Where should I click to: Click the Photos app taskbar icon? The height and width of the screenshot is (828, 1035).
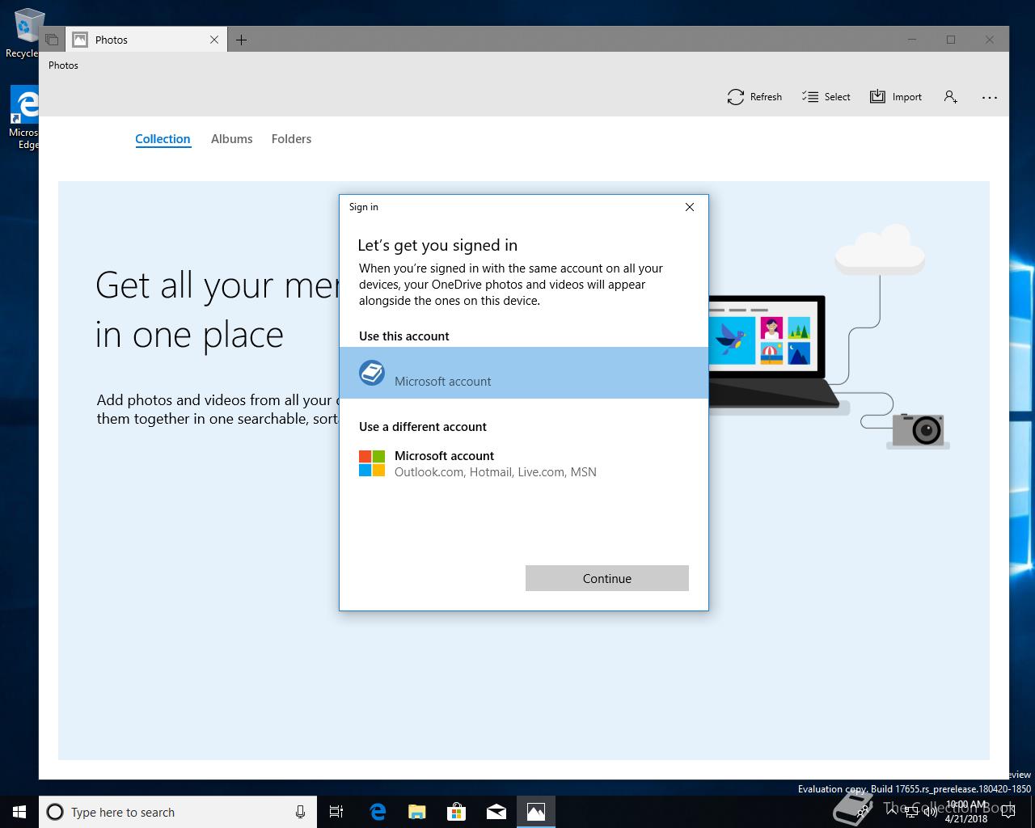536,812
